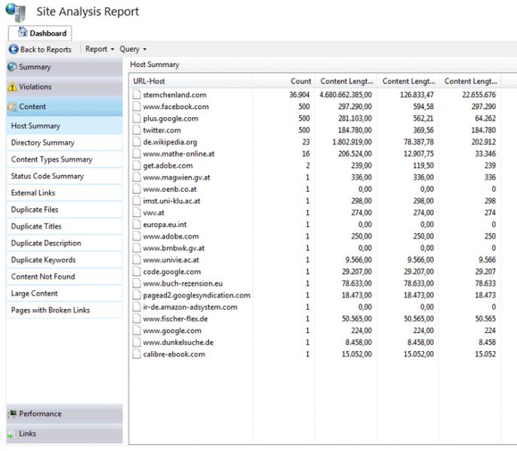
Task: Click the Host Summary panel title
Action: [154, 65]
